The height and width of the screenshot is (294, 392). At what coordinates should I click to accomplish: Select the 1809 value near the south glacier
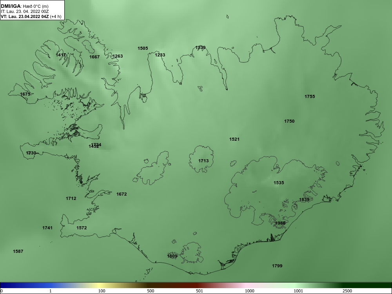[x=172, y=256]
